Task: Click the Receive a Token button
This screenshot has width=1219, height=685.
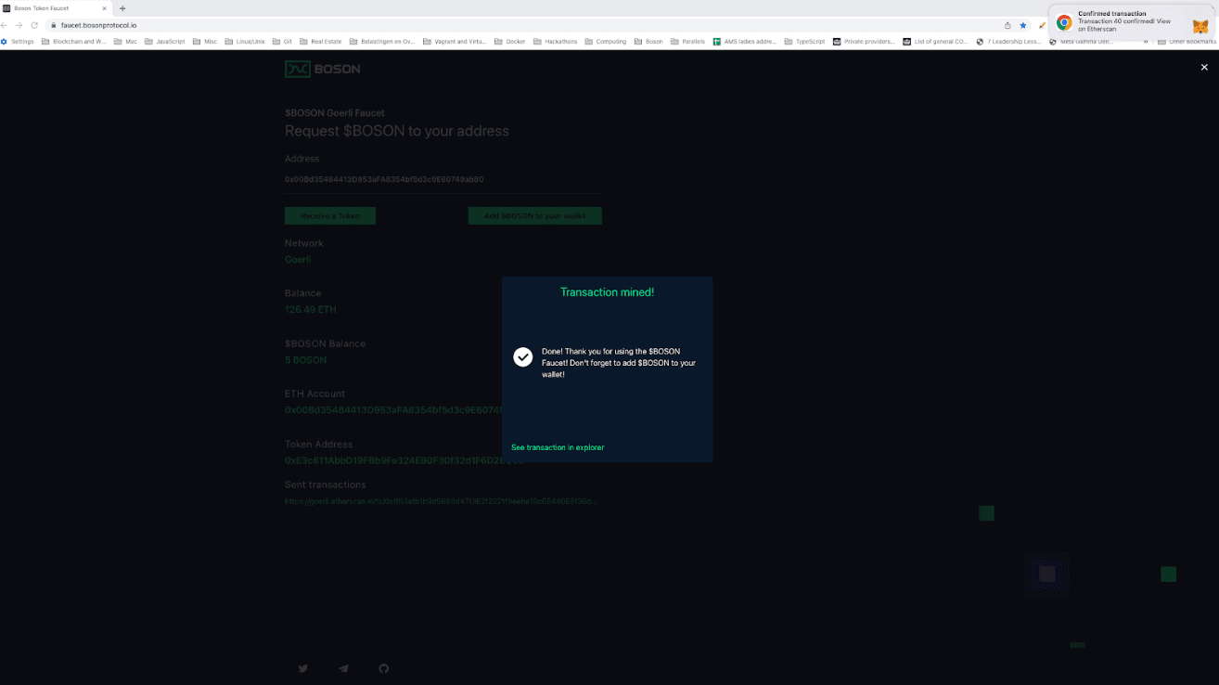Action: (330, 215)
